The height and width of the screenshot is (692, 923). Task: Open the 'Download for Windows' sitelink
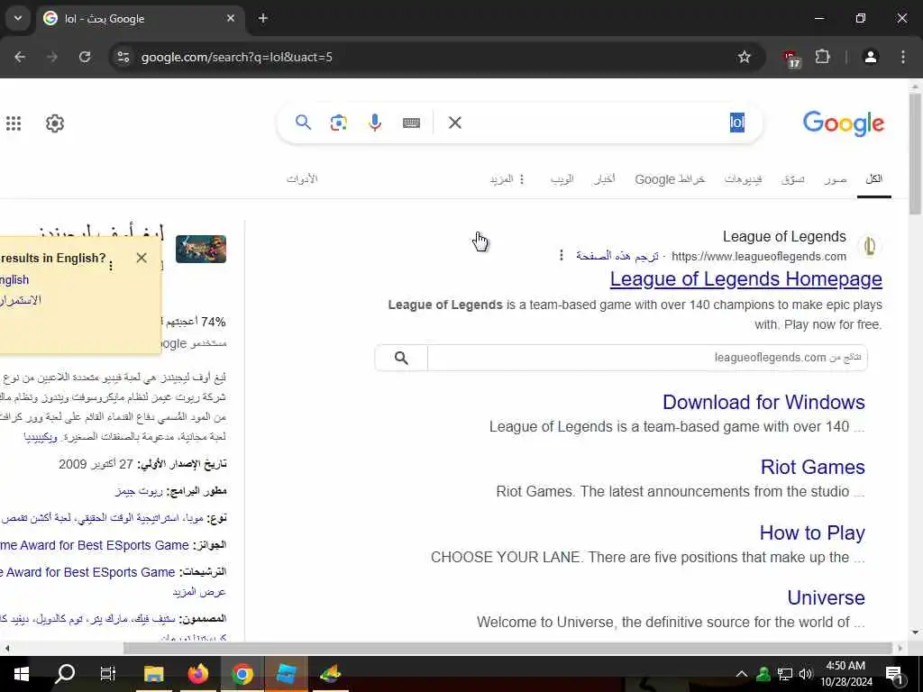coord(763,402)
